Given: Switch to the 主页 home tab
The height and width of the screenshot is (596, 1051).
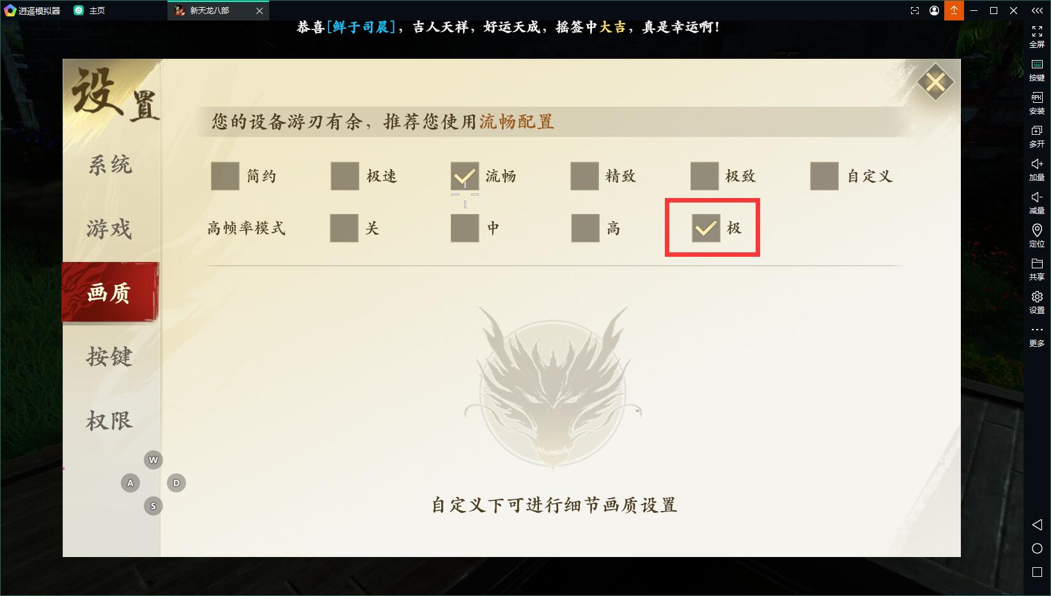Looking at the screenshot, I should point(90,11).
